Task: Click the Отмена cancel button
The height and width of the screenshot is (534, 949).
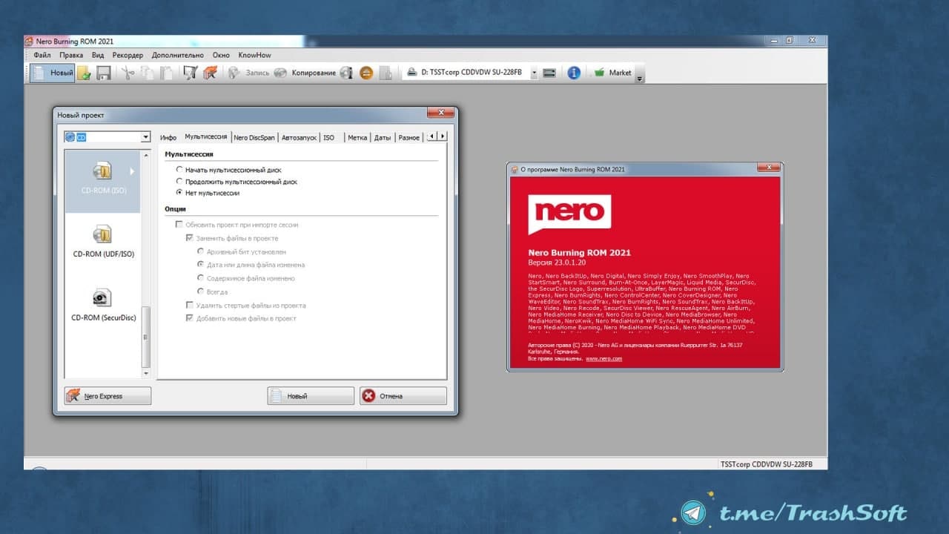Action: [x=403, y=396]
